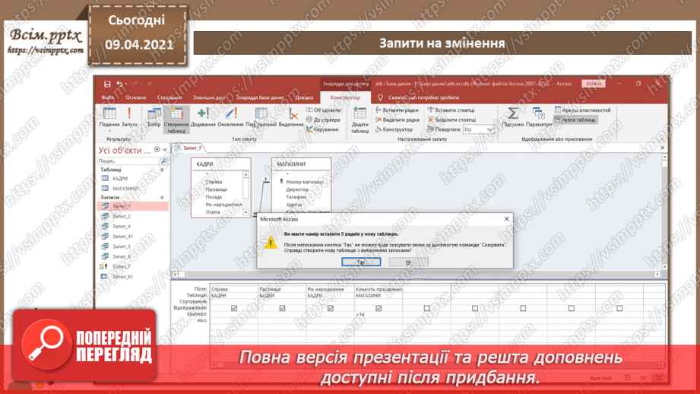Viewport: 700px width, 394px height.
Task: Collapse the navigation pane with double chevron
Action: pyautogui.click(x=165, y=150)
